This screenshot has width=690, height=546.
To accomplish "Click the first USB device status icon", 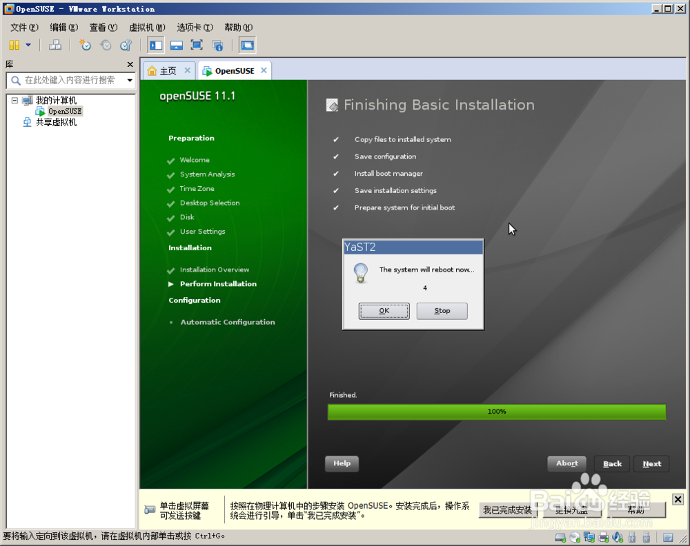I will [x=632, y=537].
